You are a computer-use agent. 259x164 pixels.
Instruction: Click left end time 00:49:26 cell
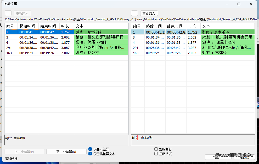(49, 53)
